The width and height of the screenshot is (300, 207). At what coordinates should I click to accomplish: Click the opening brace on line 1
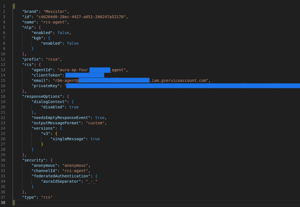(x=14, y=6)
